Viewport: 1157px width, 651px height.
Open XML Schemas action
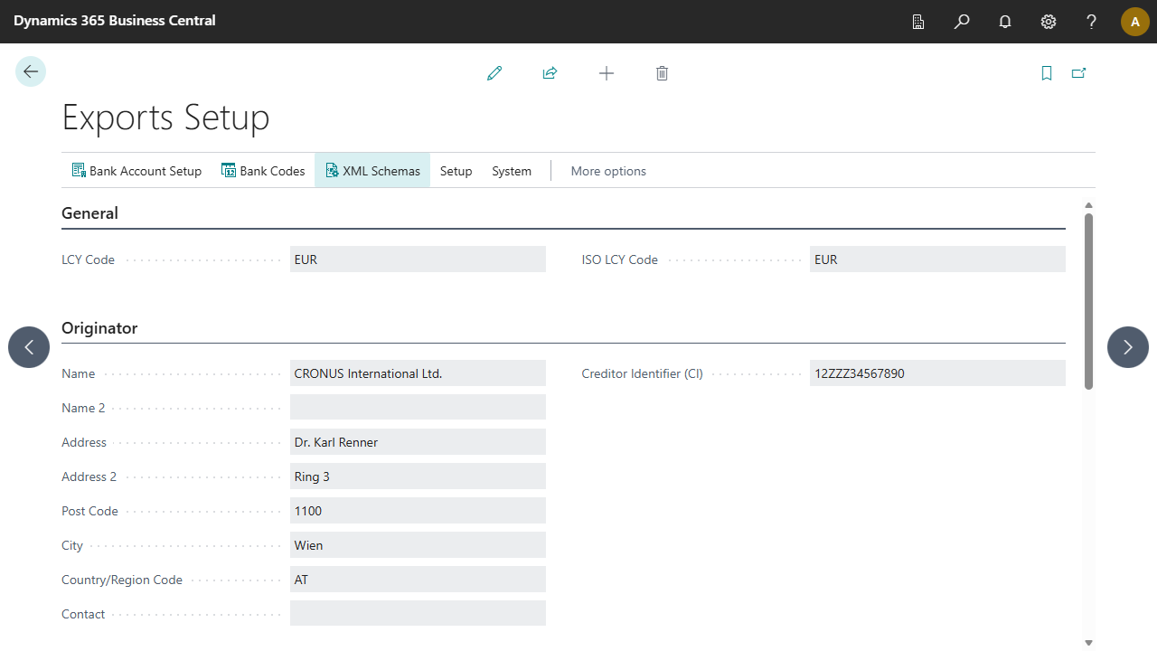coord(372,171)
